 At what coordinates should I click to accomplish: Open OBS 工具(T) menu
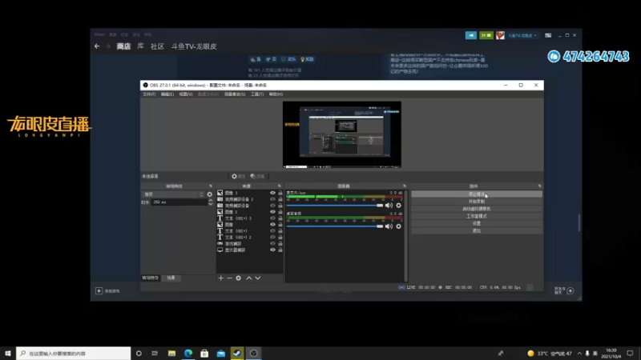click(x=257, y=94)
